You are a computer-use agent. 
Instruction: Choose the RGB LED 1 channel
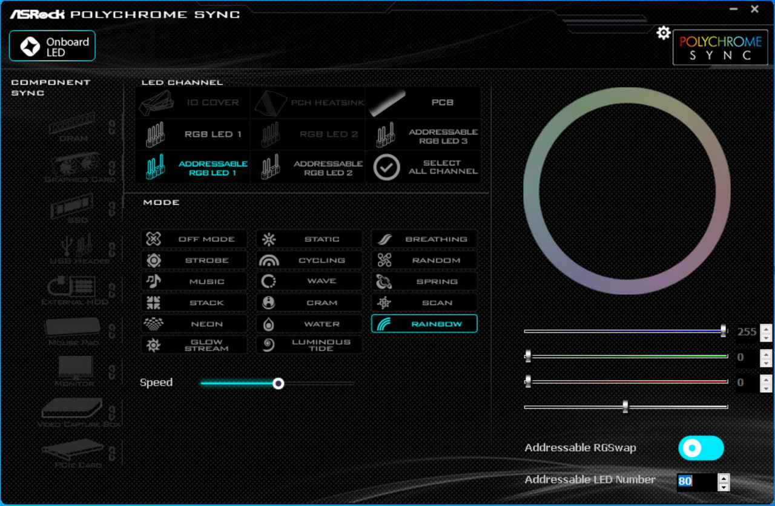coord(193,134)
